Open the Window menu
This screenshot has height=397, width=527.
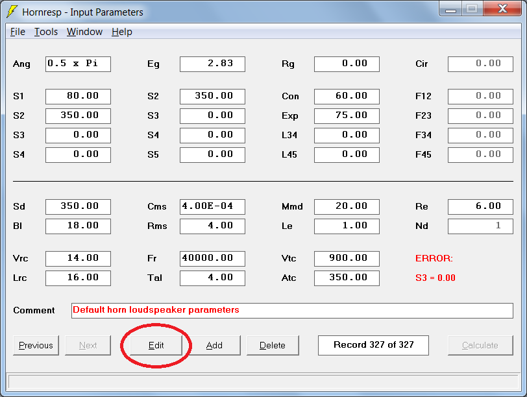[x=84, y=32]
